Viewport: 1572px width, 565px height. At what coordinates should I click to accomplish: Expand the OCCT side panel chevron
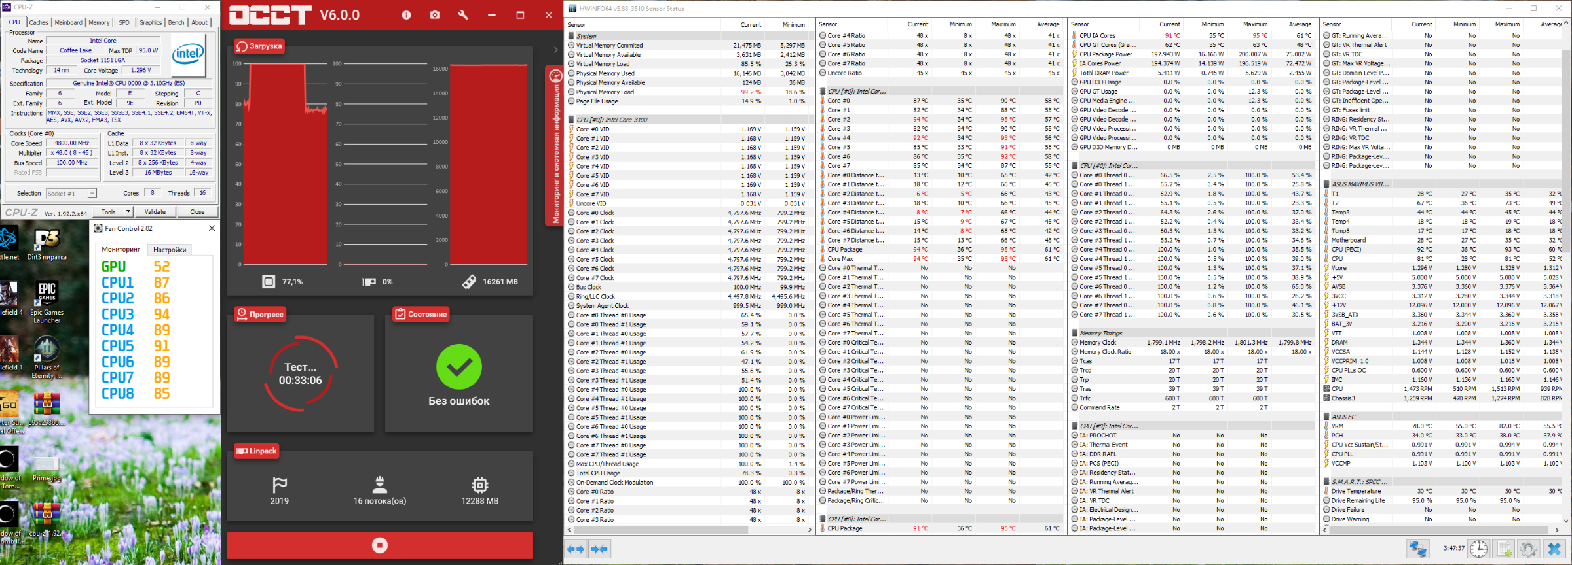point(555,50)
